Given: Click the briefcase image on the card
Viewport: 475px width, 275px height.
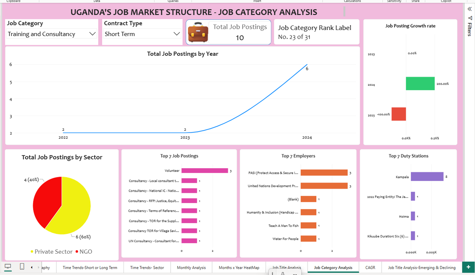Looking at the screenshot, I should coord(198,32).
